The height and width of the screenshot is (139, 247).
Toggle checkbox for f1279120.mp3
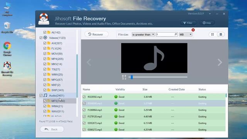click(84, 117)
